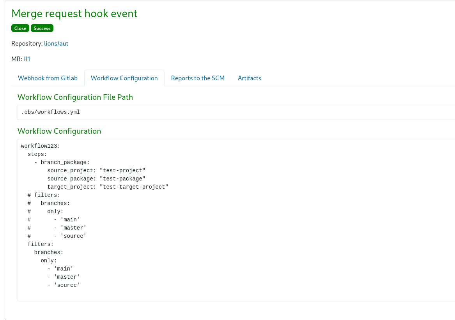Click the Merge request hook event heading

[x=74, y=14]
